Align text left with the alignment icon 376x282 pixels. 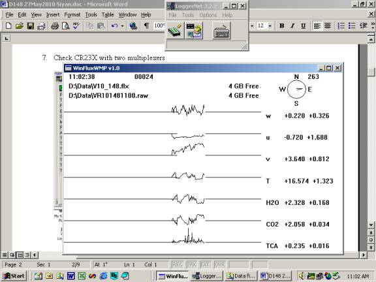pyautogui.click(x=317, y=25)
